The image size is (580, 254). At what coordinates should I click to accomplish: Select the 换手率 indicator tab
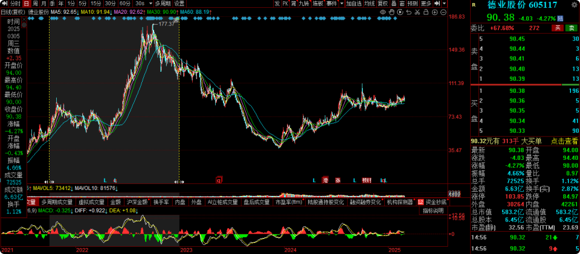tap(161, 202)
